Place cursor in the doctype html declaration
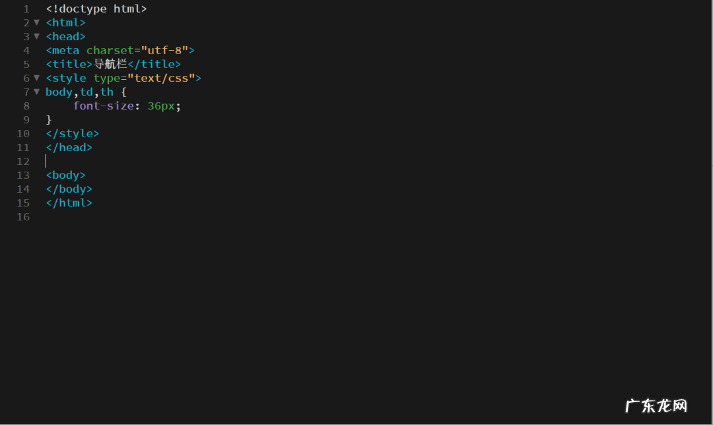The width and height of the screenshot is (713, 425). pyautogui.click(x=96, y=9)
